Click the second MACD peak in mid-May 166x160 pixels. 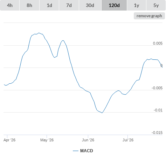click(x=63, y=40)
